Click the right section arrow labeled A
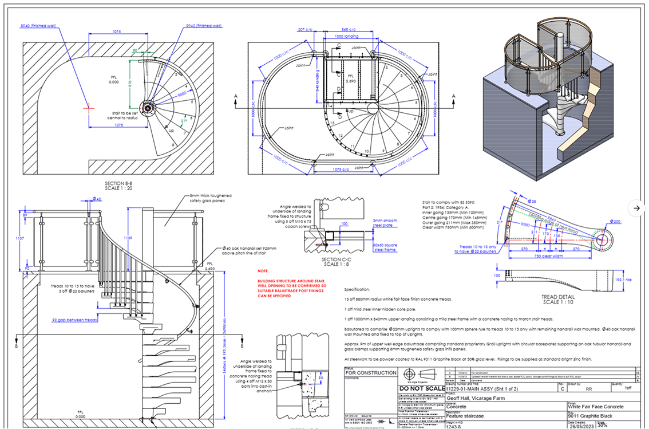649x429 pixels. [454, 96]
